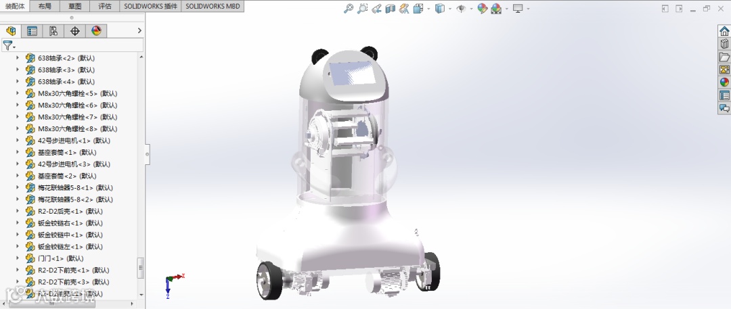Click the Hide/Show Items eye icon
The height and width of the screenshot is (309, 731).
click(461, 8)
